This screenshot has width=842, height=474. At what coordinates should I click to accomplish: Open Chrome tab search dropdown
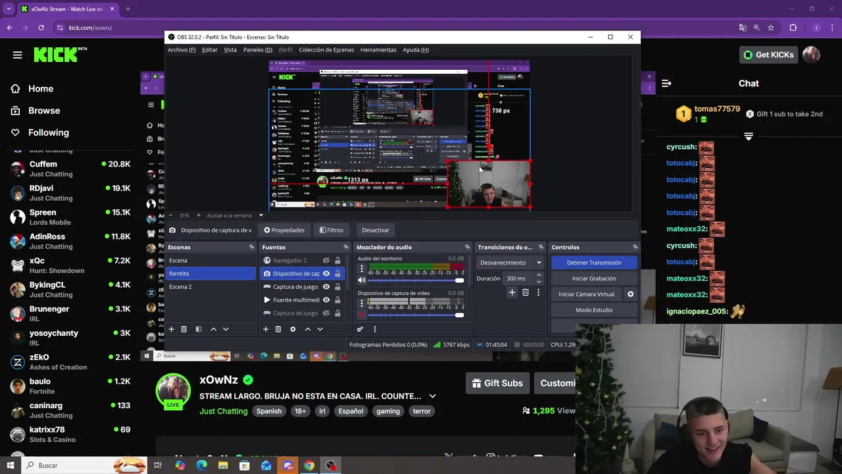click(x=9, y=9)
